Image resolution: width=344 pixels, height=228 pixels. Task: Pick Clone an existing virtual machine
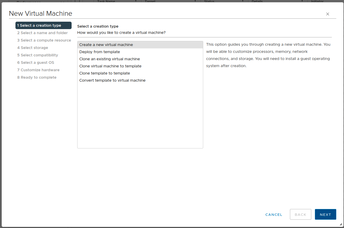click(110, 59)
